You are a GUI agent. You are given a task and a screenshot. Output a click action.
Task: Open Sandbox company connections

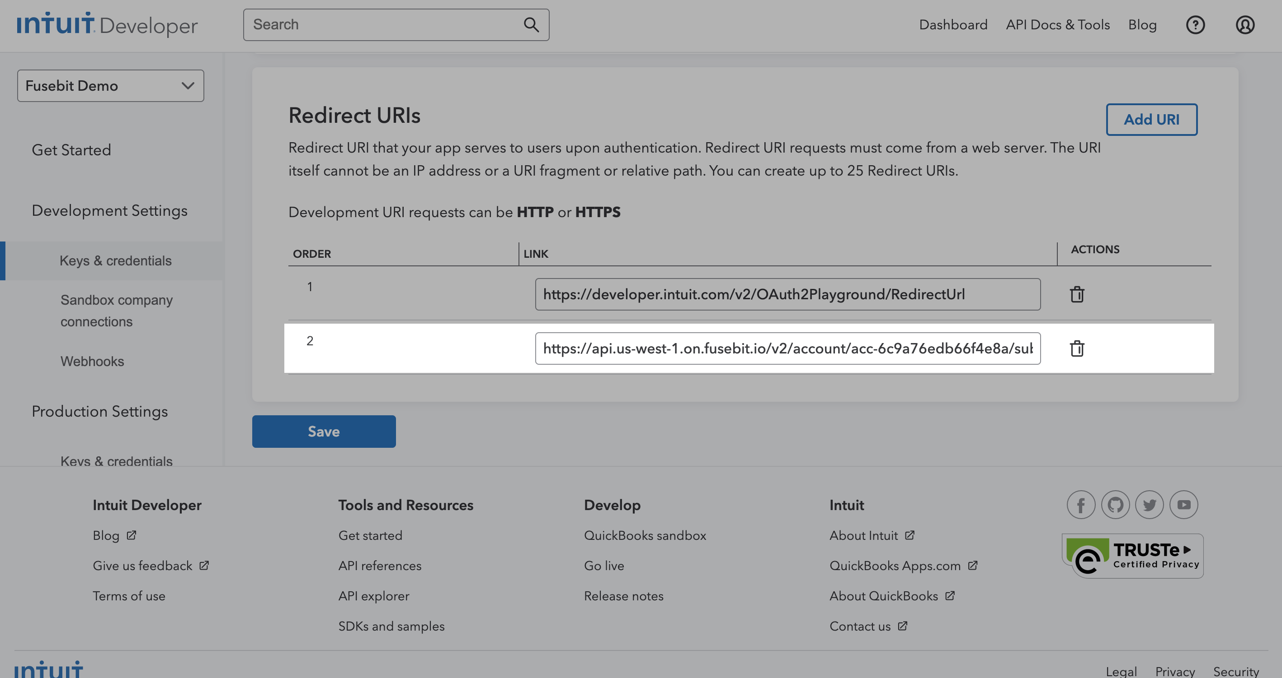click(117, 311)
